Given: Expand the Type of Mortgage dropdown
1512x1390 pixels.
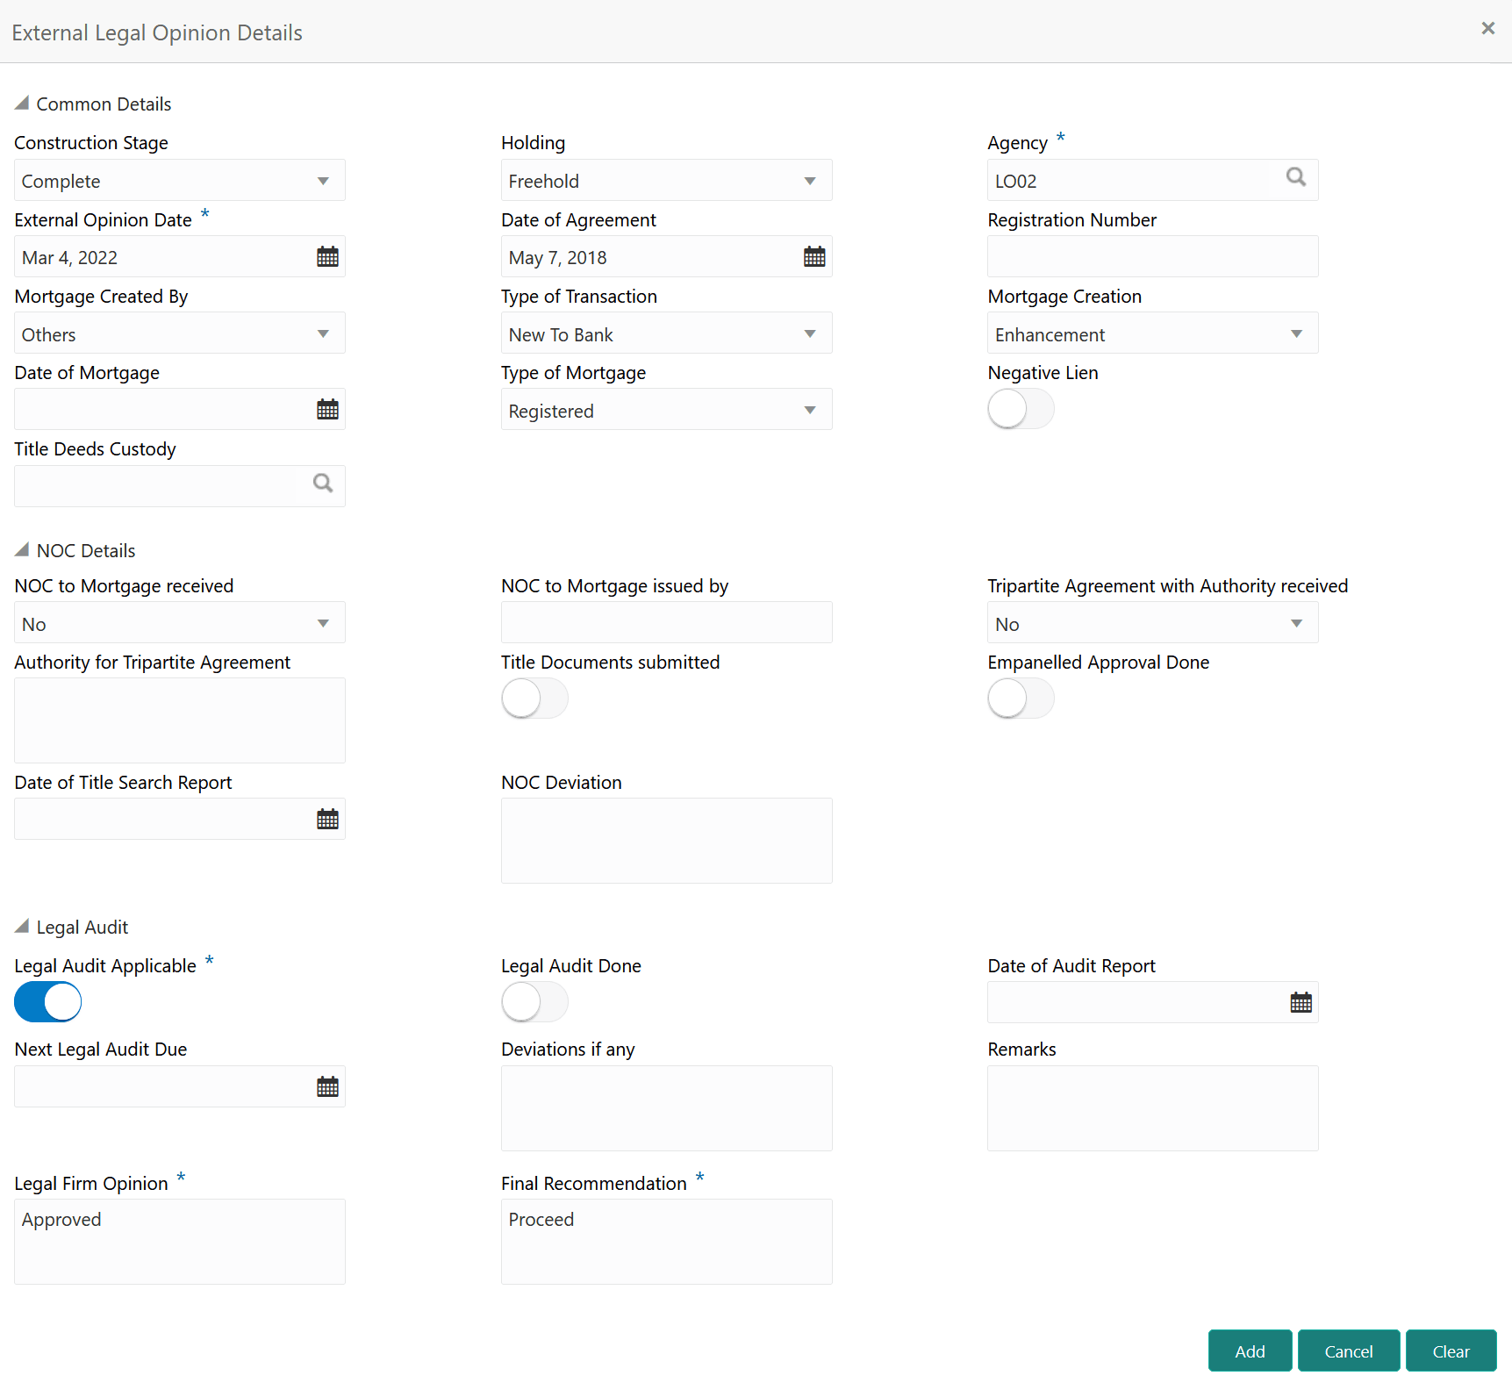Looking at the screenshot, I should [666, 411].
